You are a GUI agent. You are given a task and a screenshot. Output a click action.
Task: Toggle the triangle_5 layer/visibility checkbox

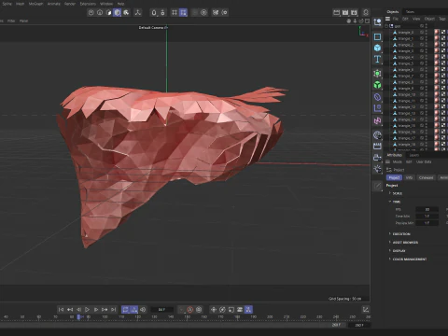pyautogui.click(x=422, y=63)
